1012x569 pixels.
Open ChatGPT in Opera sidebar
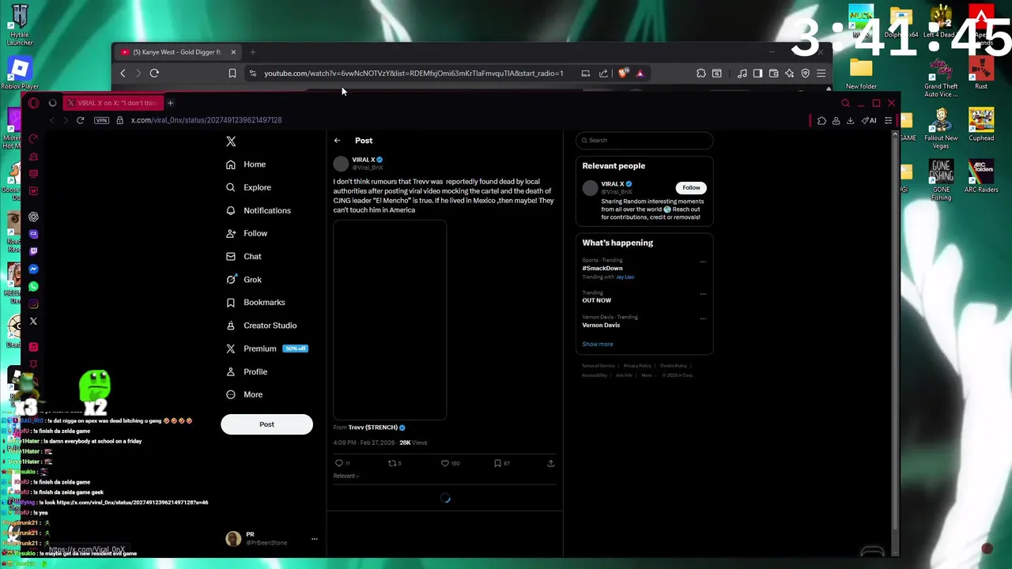click(x=33, y=217)
